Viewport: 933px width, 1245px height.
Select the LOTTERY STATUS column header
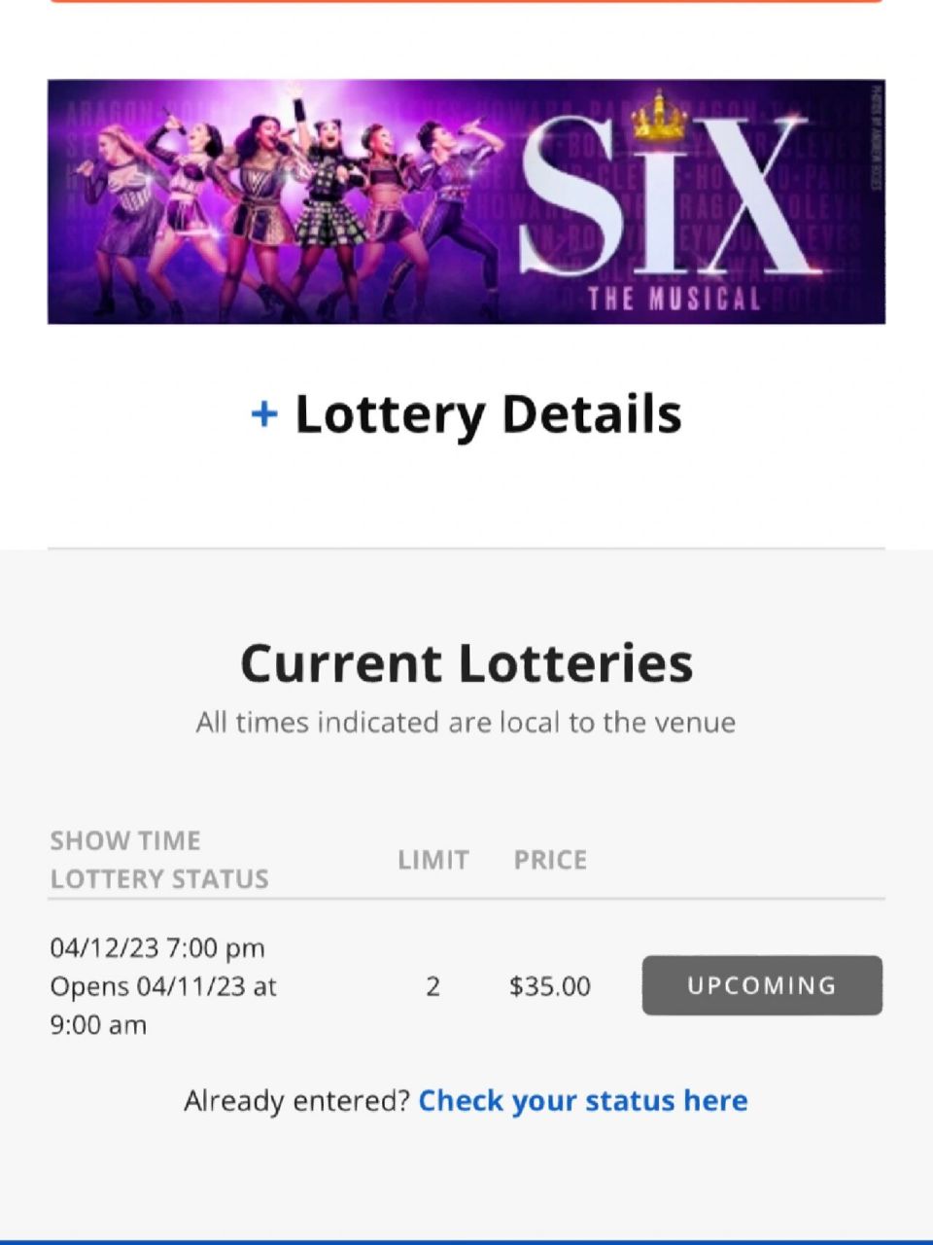pyautogui.click(x=159, y=879)
